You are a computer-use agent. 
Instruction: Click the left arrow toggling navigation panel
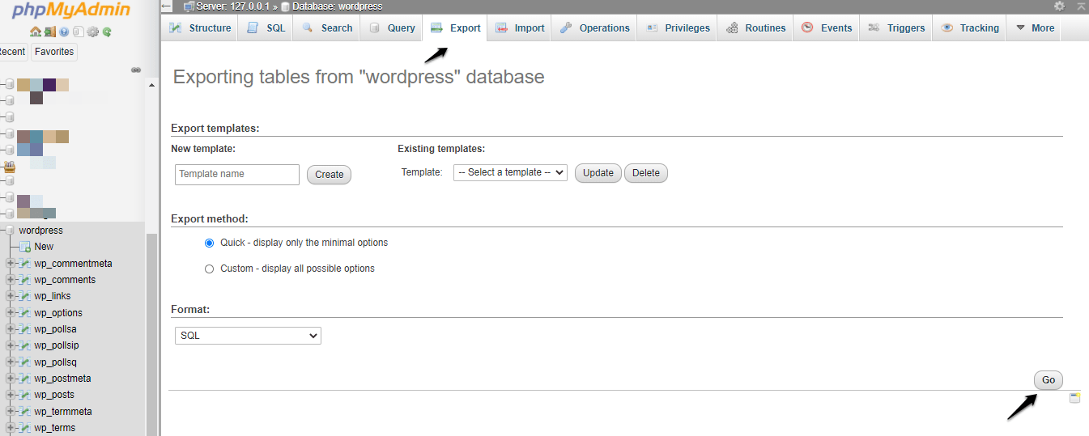coord(167,6)
